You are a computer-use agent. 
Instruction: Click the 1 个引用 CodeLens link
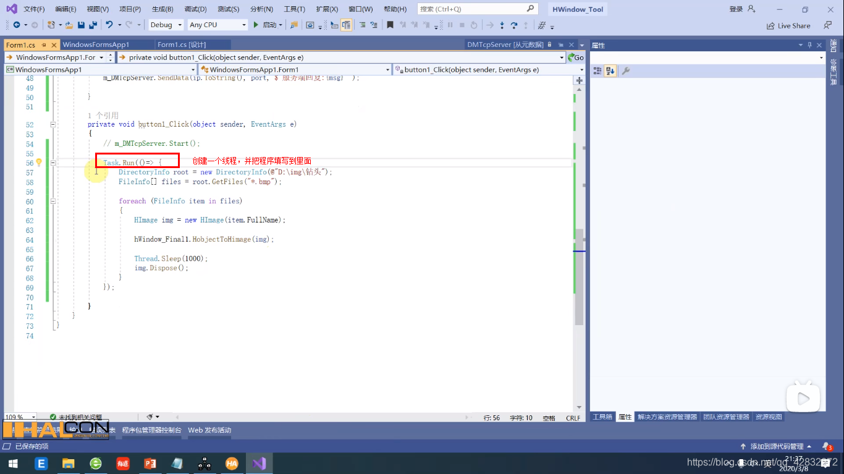point(103,116)
